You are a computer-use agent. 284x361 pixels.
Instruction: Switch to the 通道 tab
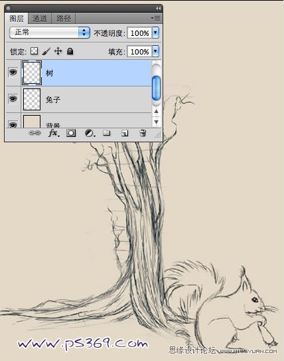[x=40, y=19]
